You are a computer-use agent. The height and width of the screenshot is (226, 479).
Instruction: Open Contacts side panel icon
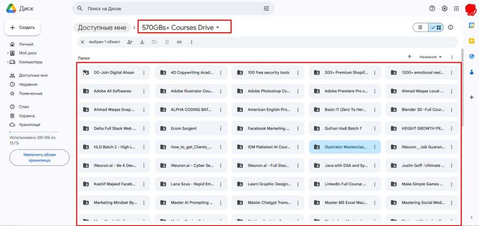471,72
